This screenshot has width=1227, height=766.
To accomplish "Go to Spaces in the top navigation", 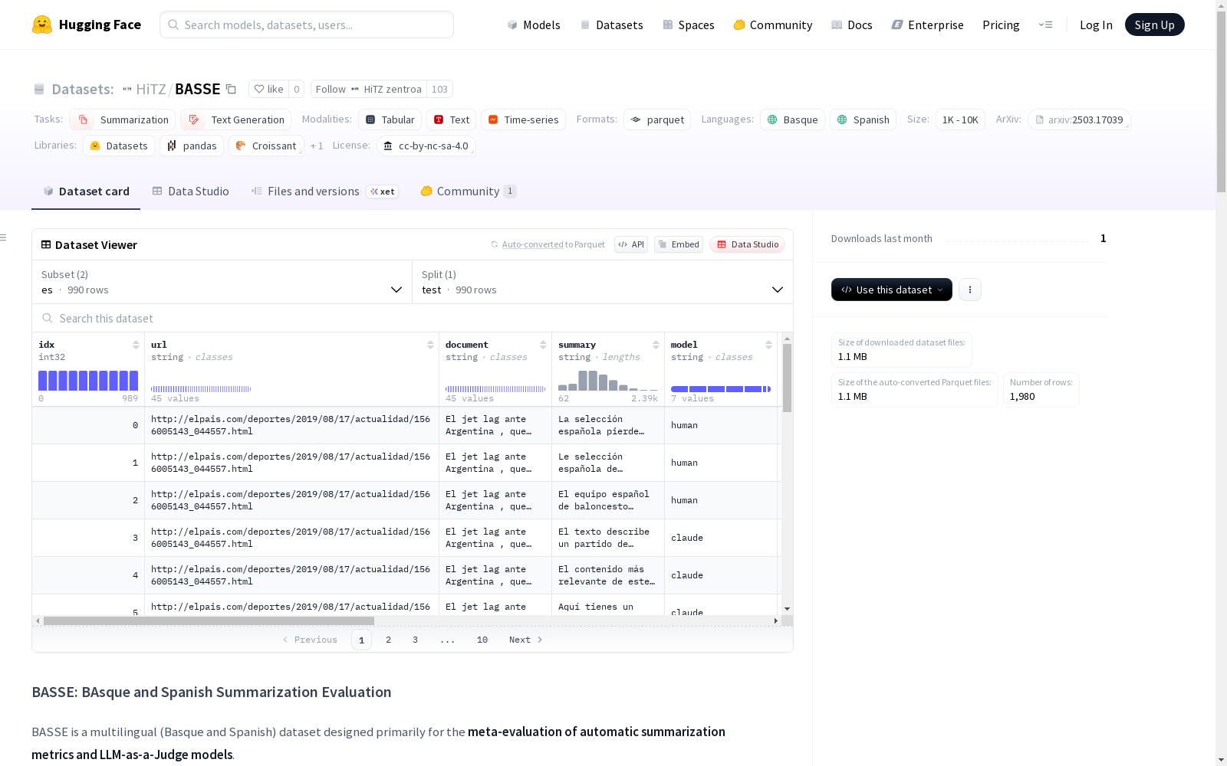I will pos(689,25).
